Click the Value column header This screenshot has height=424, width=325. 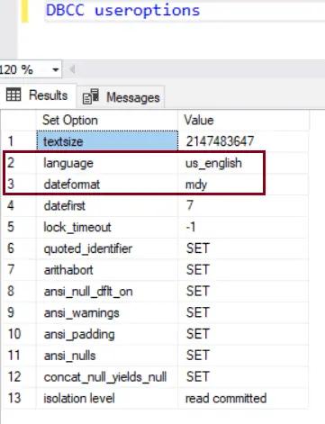click(x=243, y=121)
